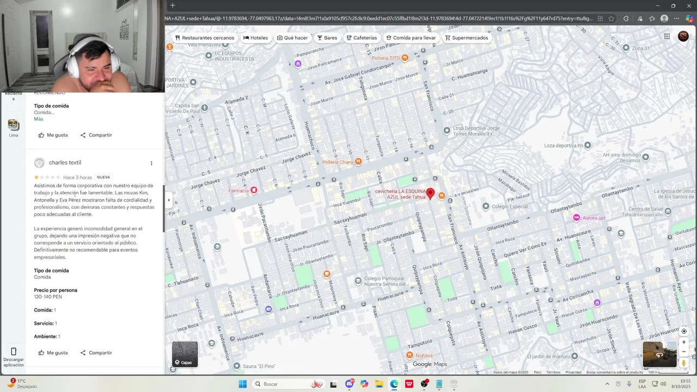
Task: Click the Términos footer link
Action: tap(553, 372)
